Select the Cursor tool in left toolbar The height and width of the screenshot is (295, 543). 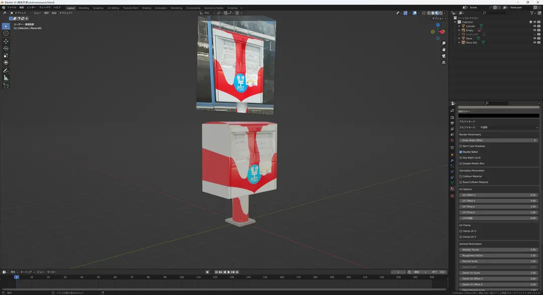tap(6, 33)
